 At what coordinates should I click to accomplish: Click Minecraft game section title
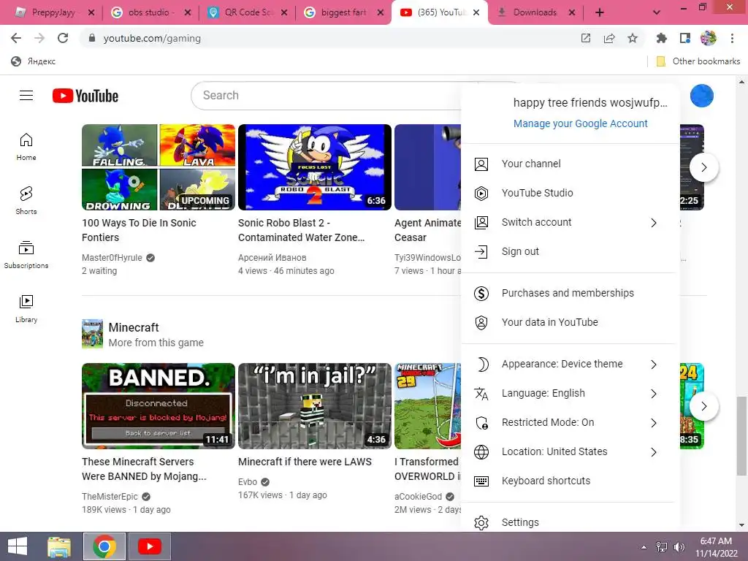pos(134,327)
